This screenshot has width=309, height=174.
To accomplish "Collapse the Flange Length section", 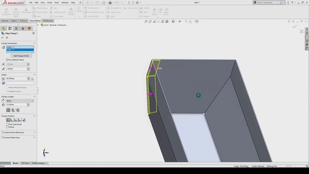I will pyautogui.click(x=34, y=97).
